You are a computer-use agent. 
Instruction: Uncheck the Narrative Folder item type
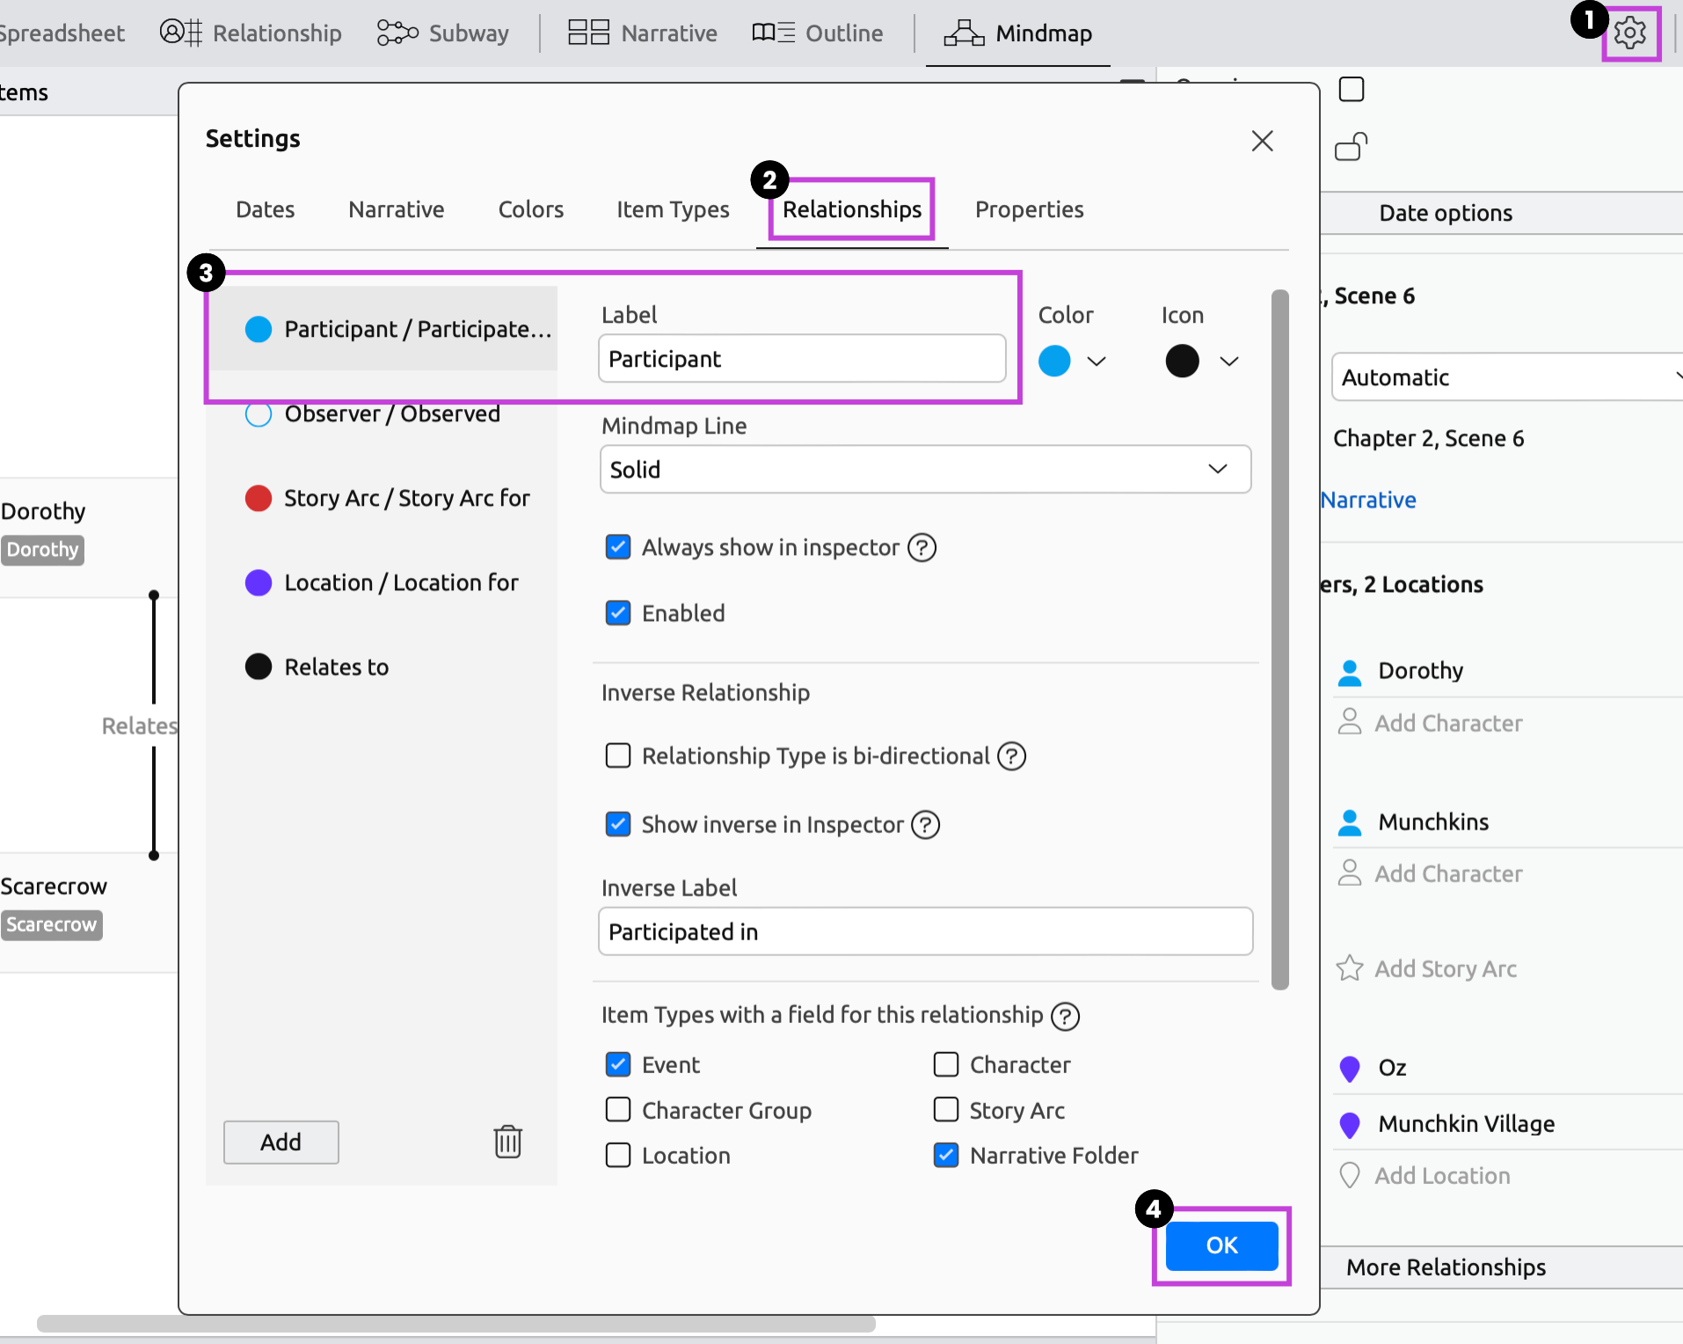pyautogui.click(x=946, y=1155)
